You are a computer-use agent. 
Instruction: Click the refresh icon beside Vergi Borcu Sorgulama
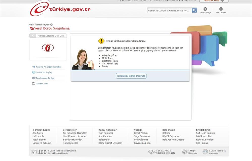[32, 28]
